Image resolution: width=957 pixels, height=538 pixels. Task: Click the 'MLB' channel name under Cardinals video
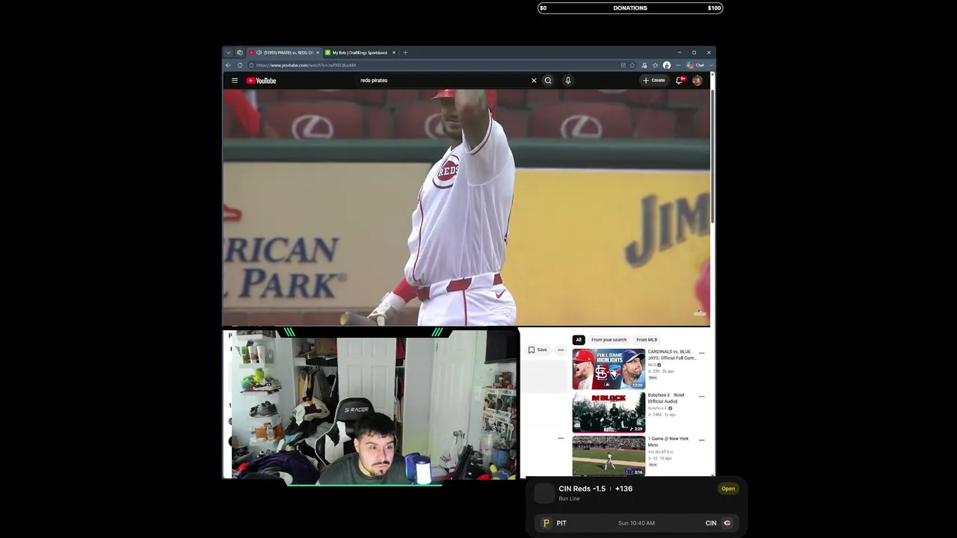pos(651,365)
